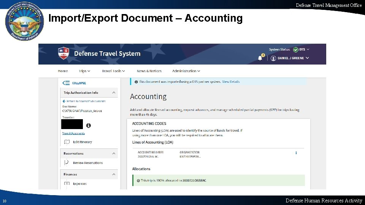Image resolution: width=365 pixels, height=205 pixels.
Task: Click the green DTS system status checkmark
Action: click(296, 49)
